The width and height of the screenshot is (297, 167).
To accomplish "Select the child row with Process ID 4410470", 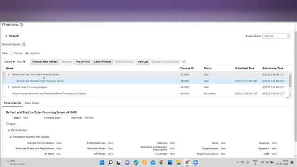I will 145,81.
